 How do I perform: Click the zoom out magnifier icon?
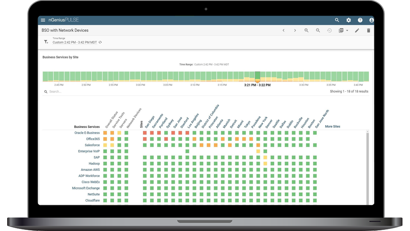tap(318, 30)
